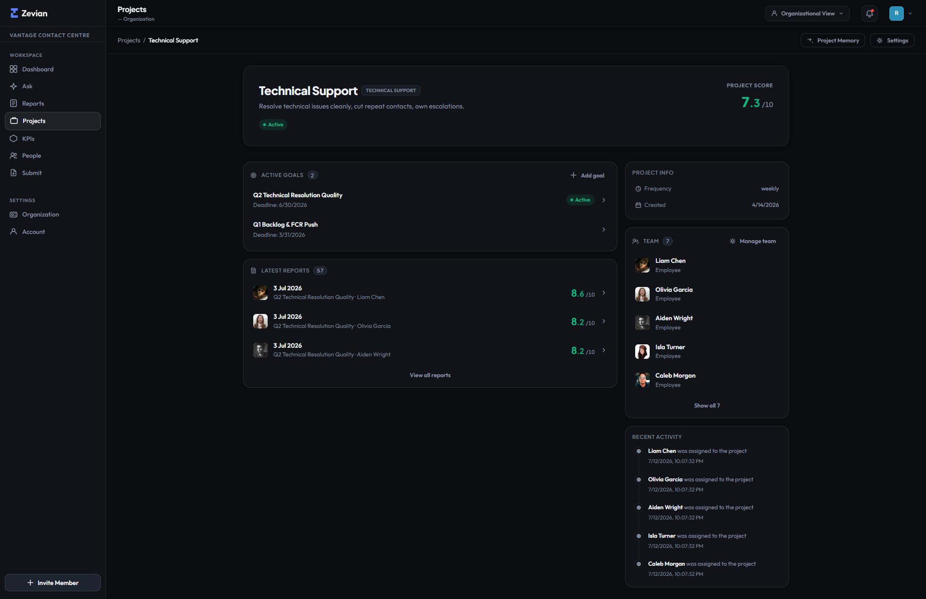
Task: Click Add goal
Action: tap(587, 175)
